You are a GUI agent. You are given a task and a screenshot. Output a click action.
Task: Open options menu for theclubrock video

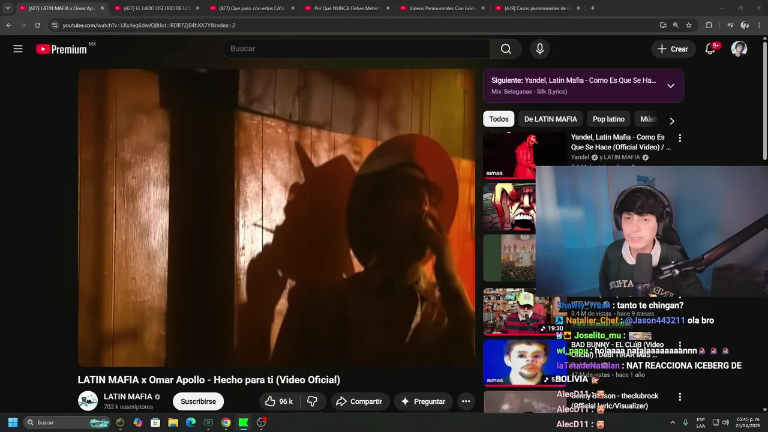coord(680,397)
